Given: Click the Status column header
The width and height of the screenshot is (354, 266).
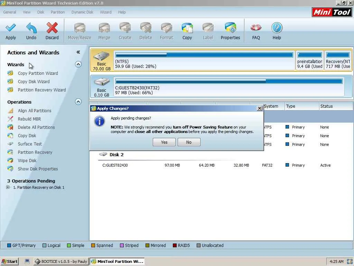Looking at the screenshot, I should (336, 106).
